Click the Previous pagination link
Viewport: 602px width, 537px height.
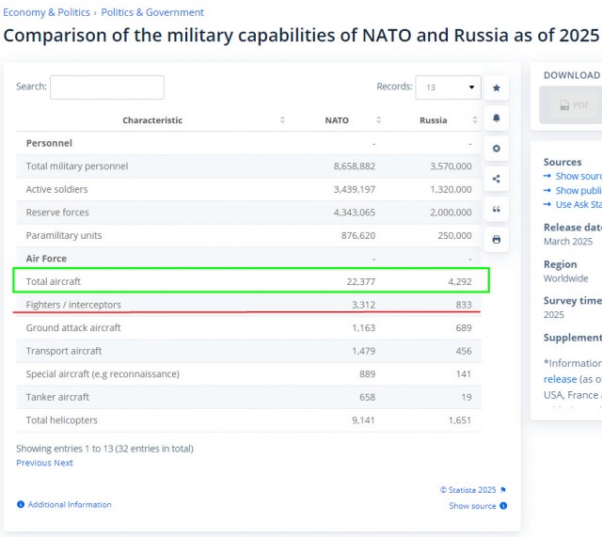[33, 463]
